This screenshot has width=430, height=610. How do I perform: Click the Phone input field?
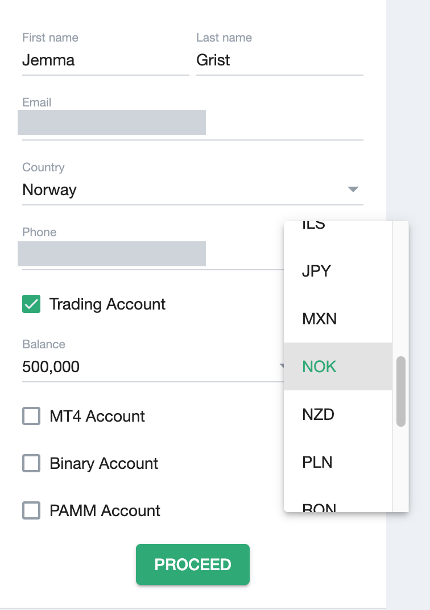(x=111, y=253)
